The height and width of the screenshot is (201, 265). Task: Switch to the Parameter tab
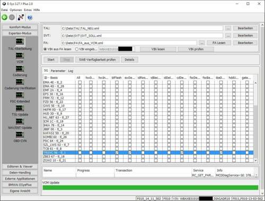[58, 71]
